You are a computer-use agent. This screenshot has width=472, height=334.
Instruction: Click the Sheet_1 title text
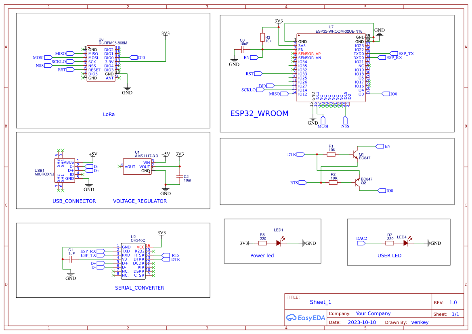(320, 302)
